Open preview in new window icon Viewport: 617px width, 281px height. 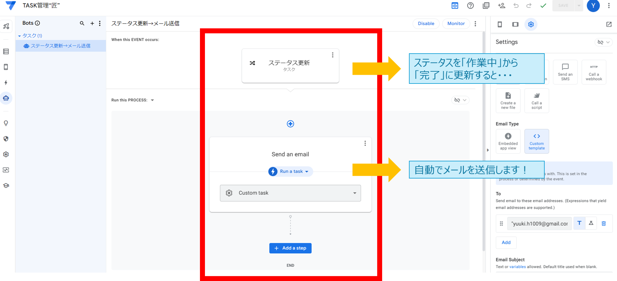click(x=609, y=24)
